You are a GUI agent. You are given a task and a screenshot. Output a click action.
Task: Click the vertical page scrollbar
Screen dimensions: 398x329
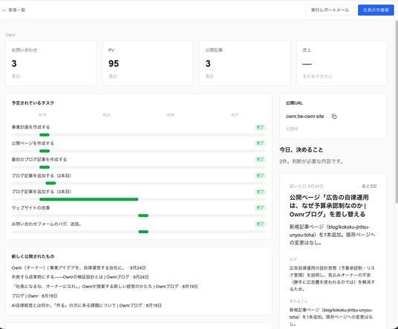(397, 111)
